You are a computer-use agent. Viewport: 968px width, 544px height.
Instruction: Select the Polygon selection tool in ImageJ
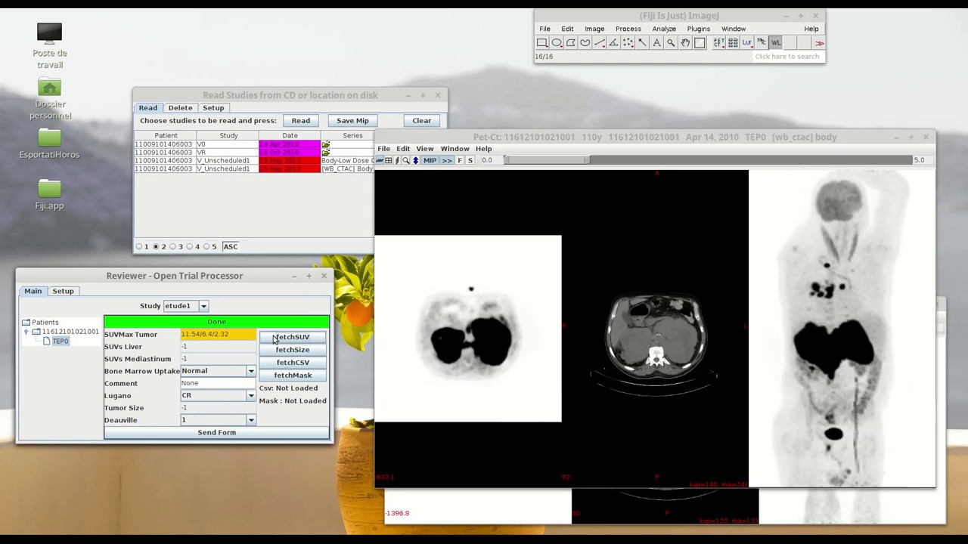click(x=571, y=42)
